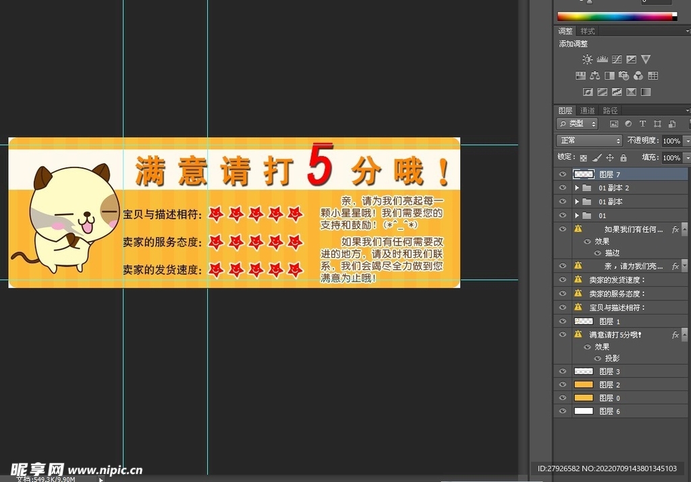Click the opacity 100% value field
The height and width of the screenshot is (482, 691).
point(671,141)
